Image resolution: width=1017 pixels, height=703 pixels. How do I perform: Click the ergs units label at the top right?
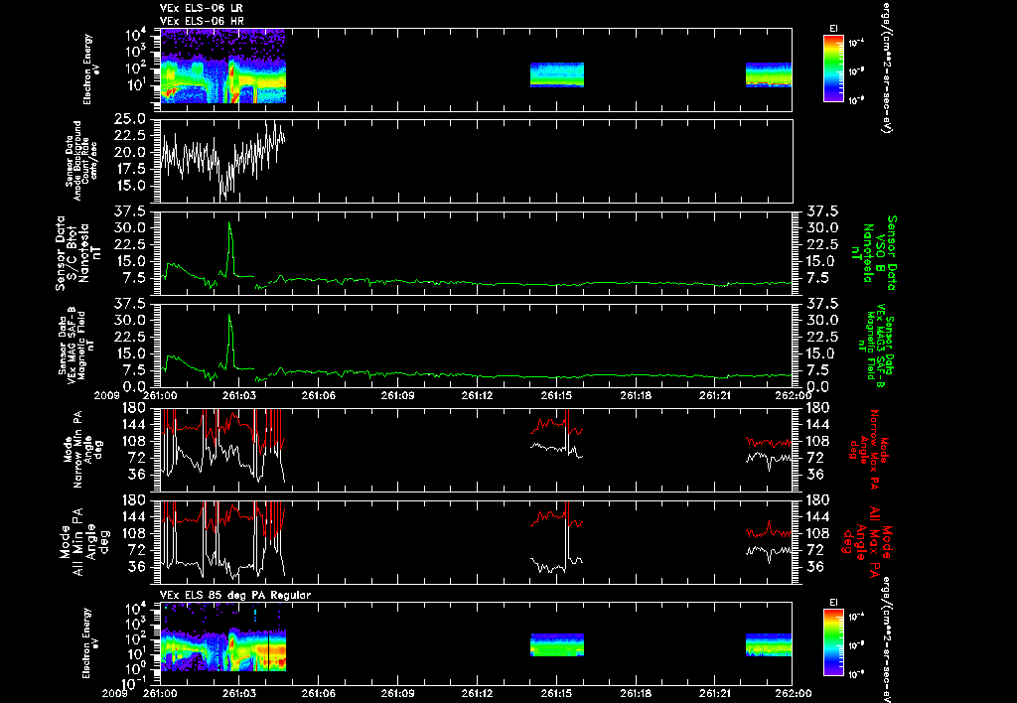[x=885, y=67]
